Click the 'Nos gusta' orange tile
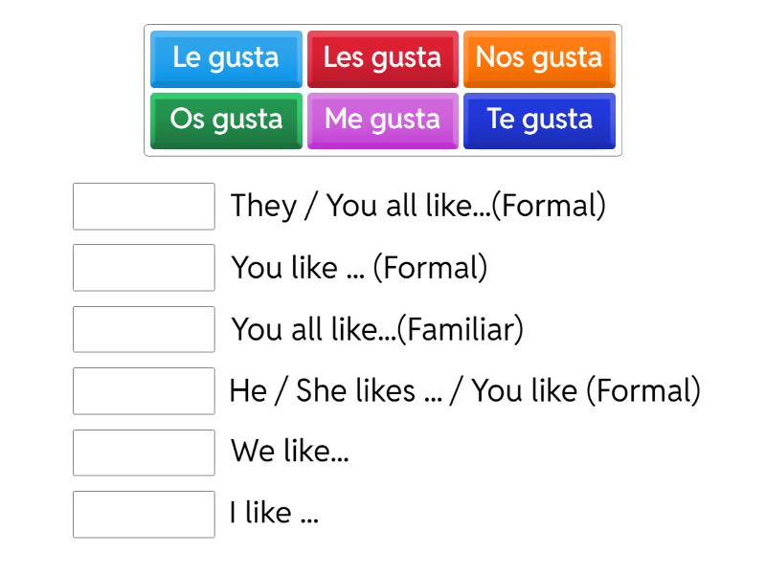 [539, 58]
